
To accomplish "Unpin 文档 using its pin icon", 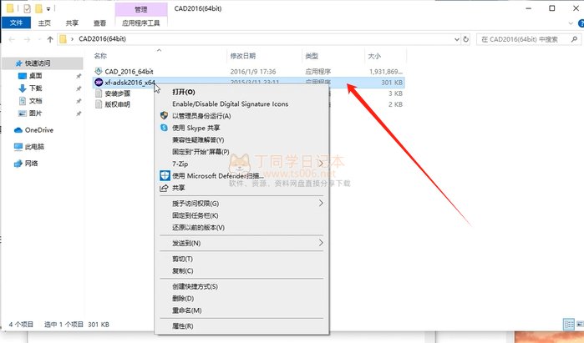I will [79, 101].
